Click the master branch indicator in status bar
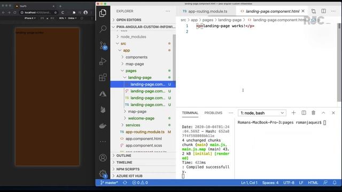342x192 pixels. pos(109,182)
